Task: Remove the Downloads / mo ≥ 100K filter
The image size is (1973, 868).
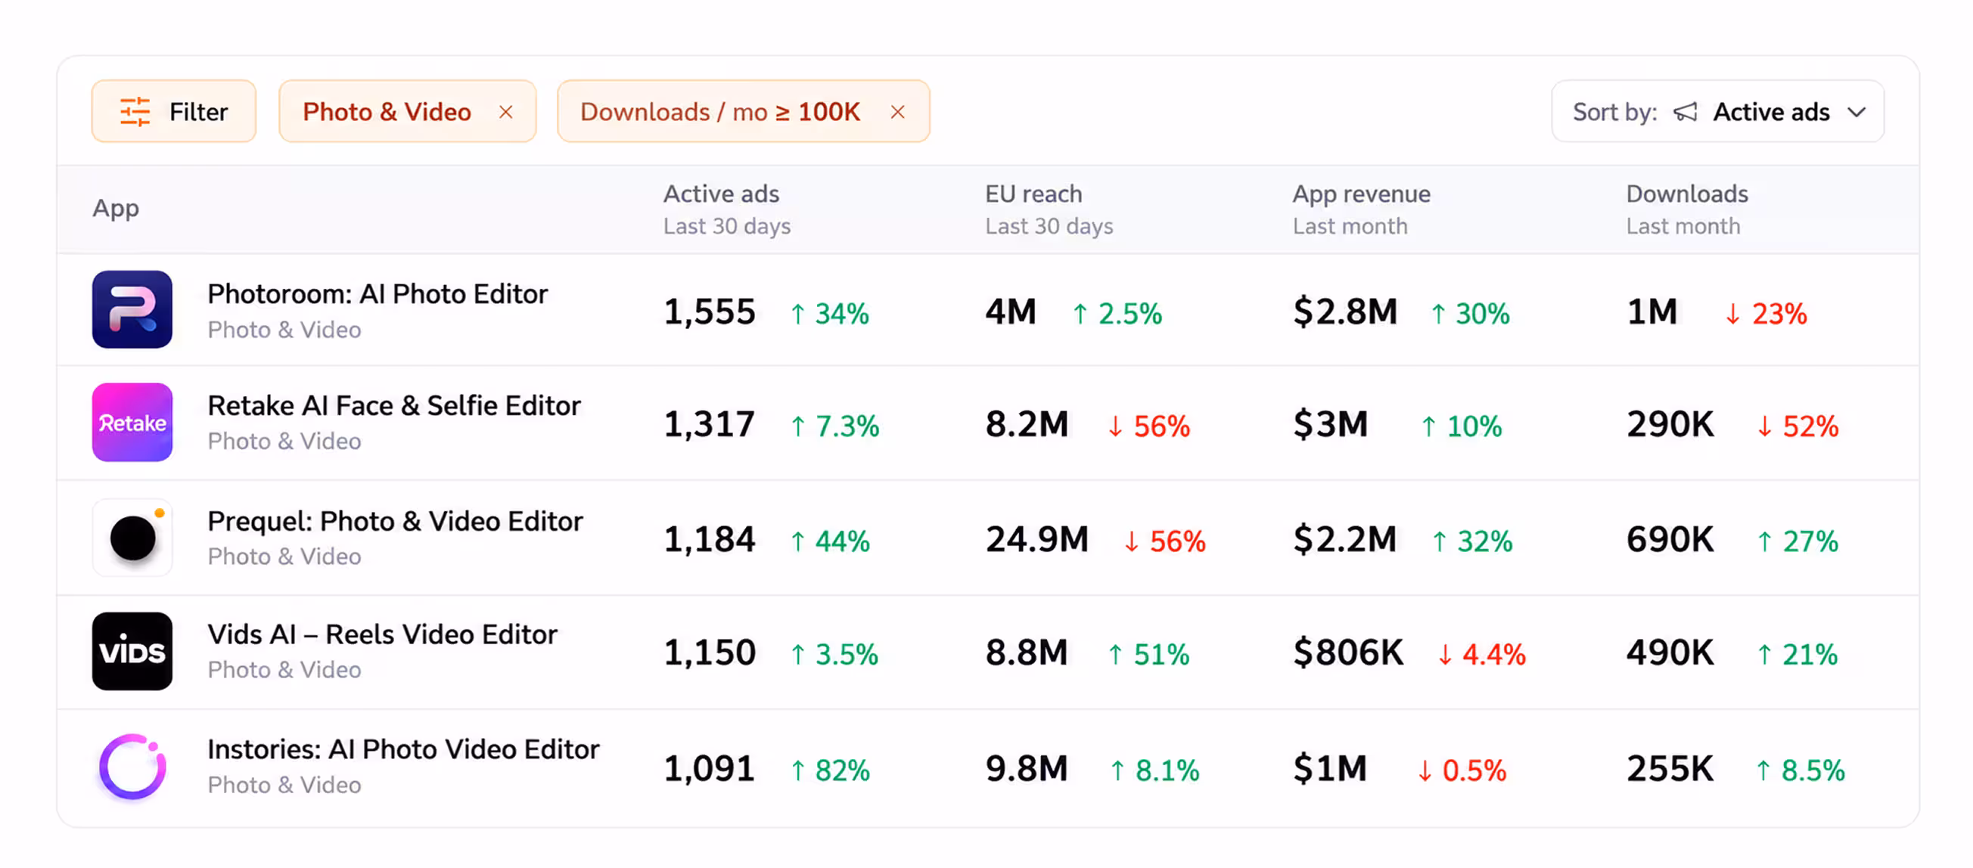Action: 898,113
